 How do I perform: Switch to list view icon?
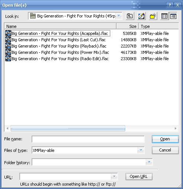pos(164,16)
